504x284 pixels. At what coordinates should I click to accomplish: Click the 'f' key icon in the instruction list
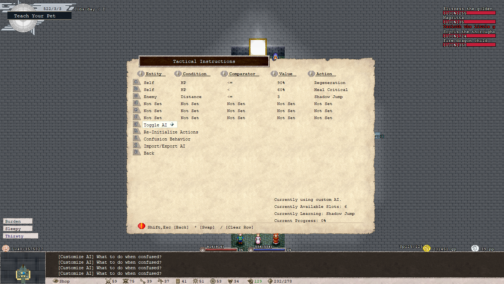(x=137, y=117)
